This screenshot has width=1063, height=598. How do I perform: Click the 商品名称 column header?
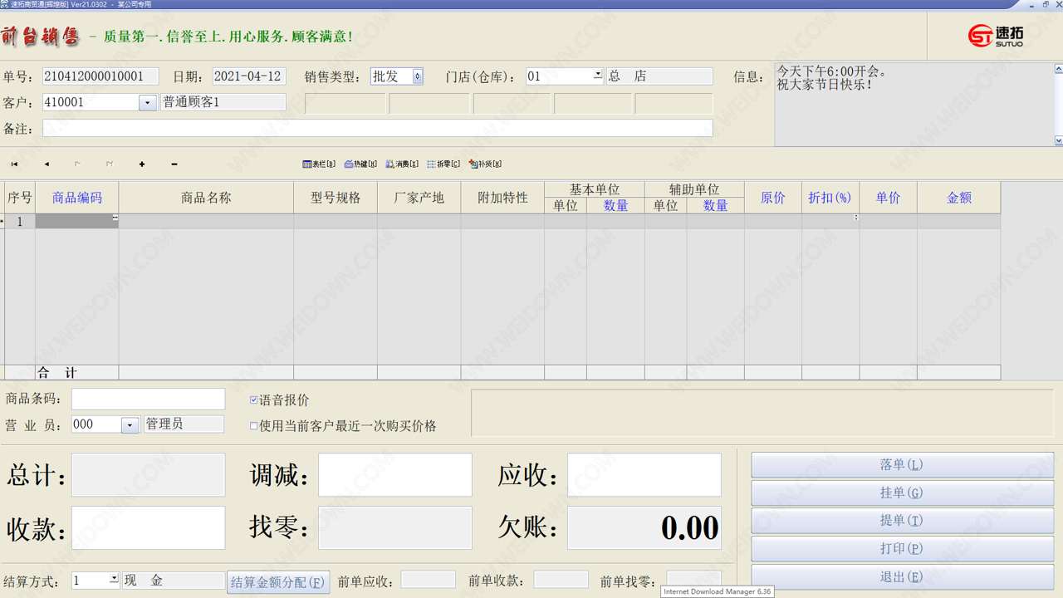tap(206, 198)
